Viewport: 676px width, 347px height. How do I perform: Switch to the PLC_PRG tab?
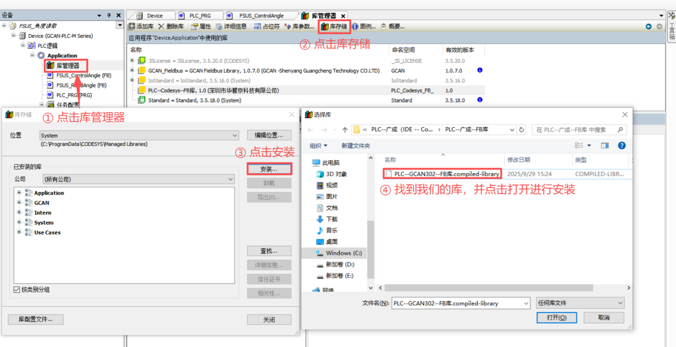[199, 16]
